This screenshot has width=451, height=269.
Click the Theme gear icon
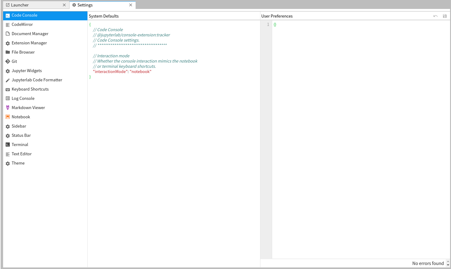coord(8,164)
